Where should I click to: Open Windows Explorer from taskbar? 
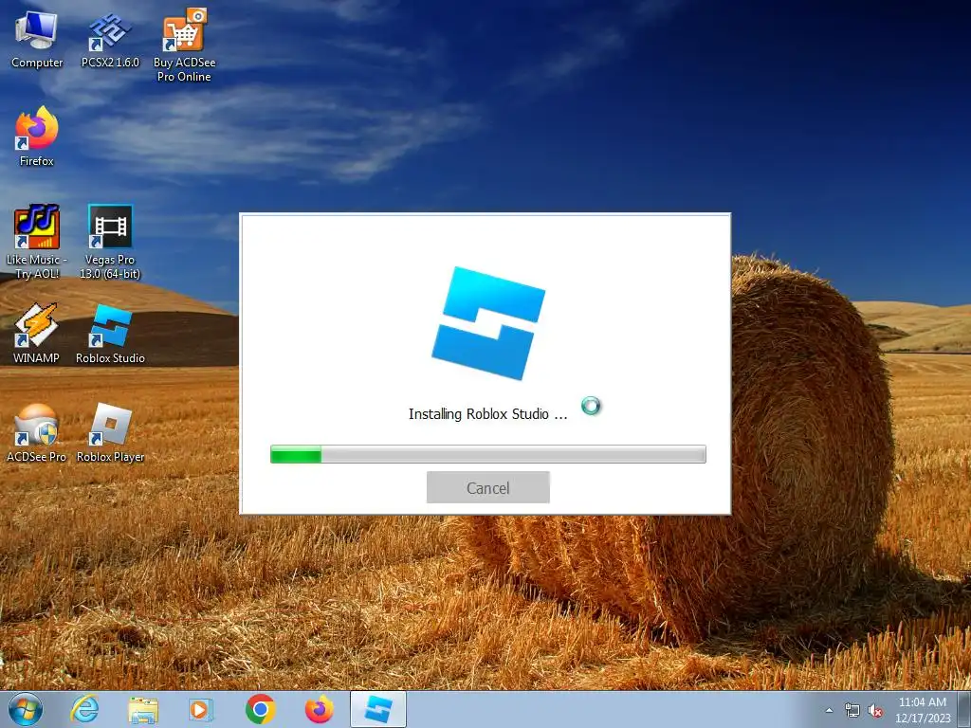pos(143,709)
